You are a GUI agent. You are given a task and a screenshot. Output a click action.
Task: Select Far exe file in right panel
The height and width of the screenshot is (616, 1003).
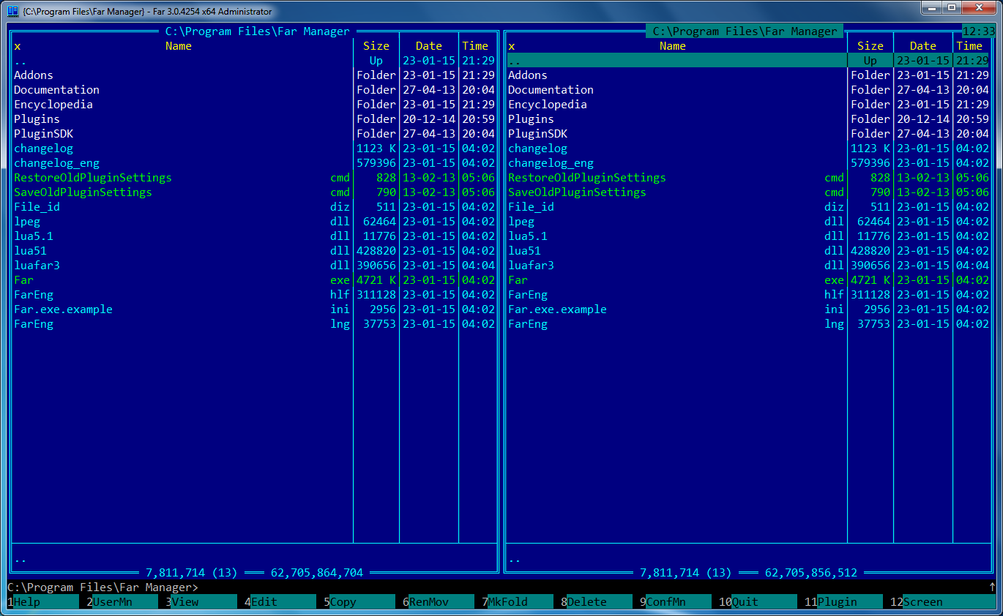point(748,280)
